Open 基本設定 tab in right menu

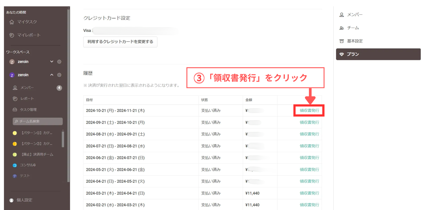point(355,41)
